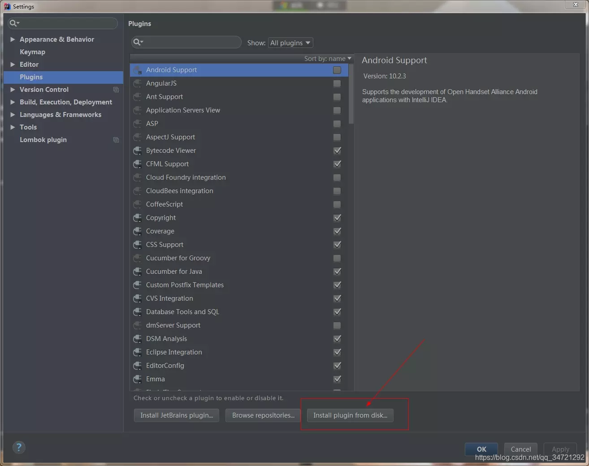Image resolution: width=589 pixels, height=466 pixels.
Task: Check the Cucumber for Groovy checkbox
Action: click(x=337, y=258)
